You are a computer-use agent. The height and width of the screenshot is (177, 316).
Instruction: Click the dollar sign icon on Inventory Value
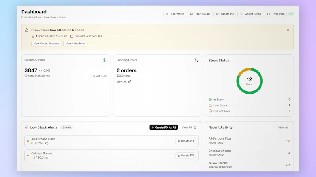pyautogui.click(x=104, y=60)
